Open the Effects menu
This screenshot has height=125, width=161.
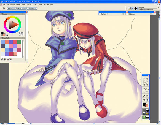click(35, 4)
